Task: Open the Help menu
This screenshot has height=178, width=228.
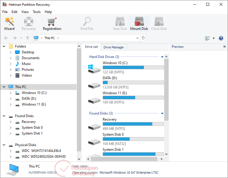Action: (x=48, y=12)
